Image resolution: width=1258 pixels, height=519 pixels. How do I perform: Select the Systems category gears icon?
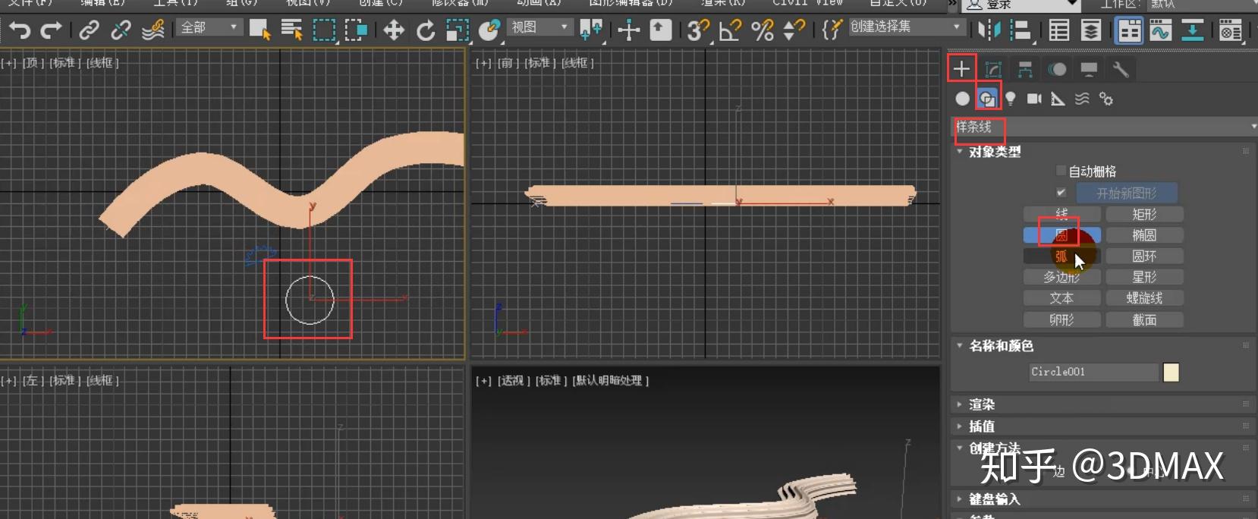(x=1106, y=99)
